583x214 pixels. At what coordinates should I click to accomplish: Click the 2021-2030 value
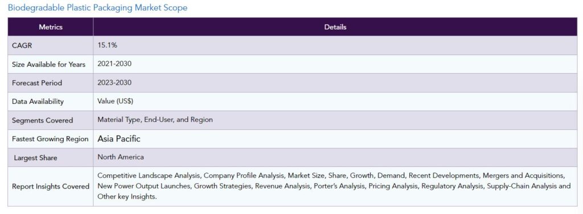[x=114, y=64]
